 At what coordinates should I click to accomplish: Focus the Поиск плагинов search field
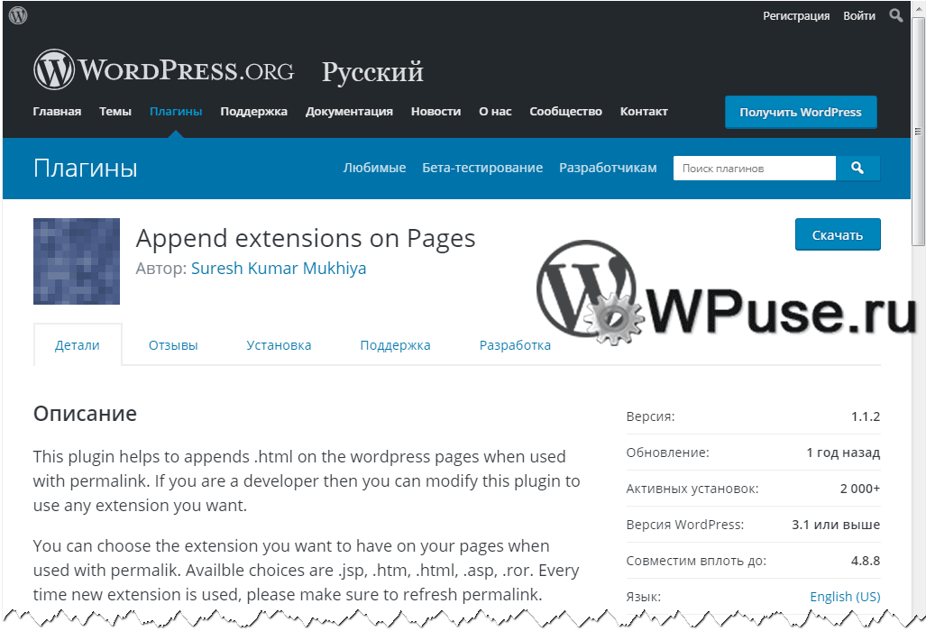point(755,169)
